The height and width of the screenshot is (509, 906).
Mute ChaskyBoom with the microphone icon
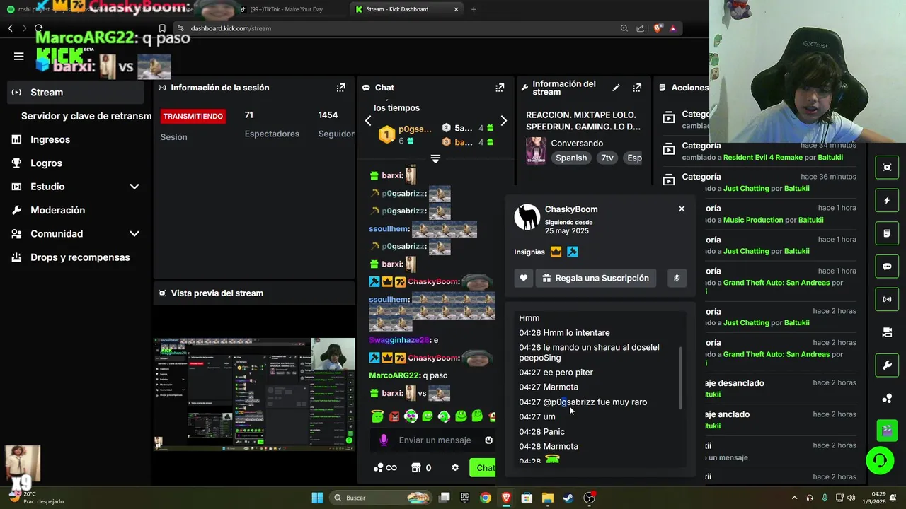(x=677, y=278)
